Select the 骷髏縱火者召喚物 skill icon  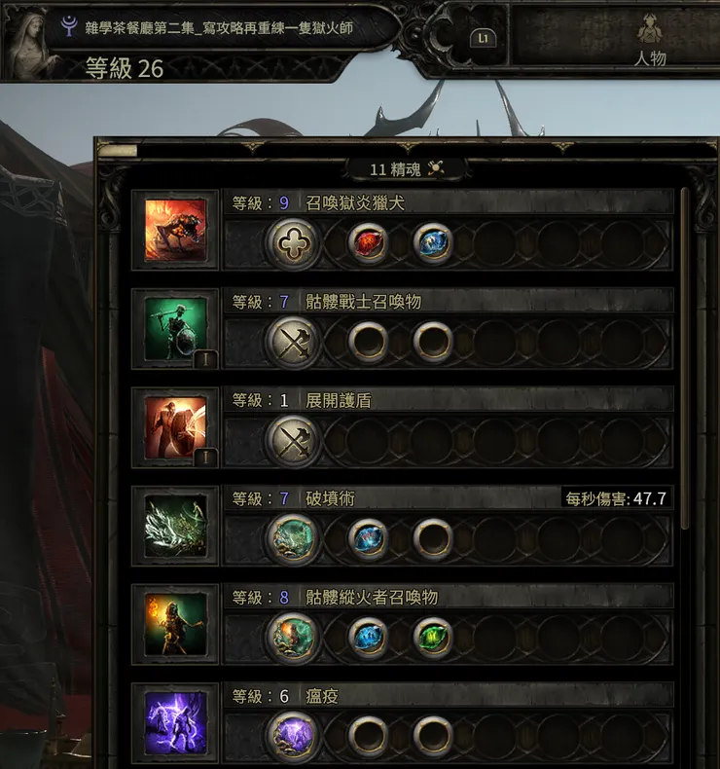[175, 624]
